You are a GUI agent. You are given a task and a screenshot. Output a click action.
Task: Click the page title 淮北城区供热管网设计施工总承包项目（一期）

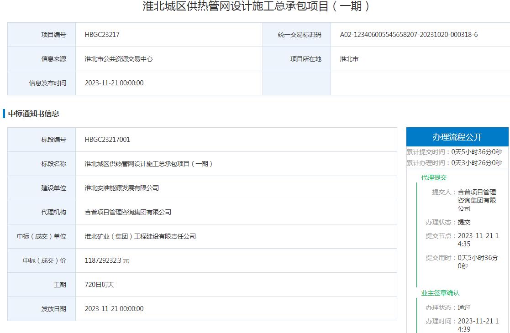tap(256, 6)
